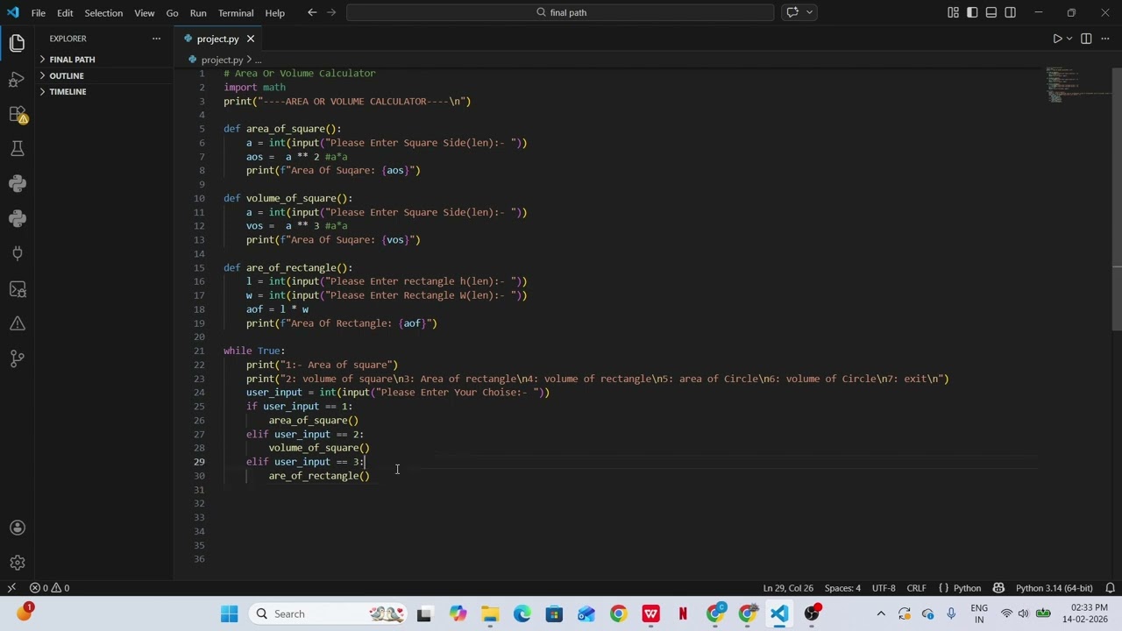Open the plug icon view in activity bar
The width and height of the screenshot is (1122, 631).
tap(17, 253)
